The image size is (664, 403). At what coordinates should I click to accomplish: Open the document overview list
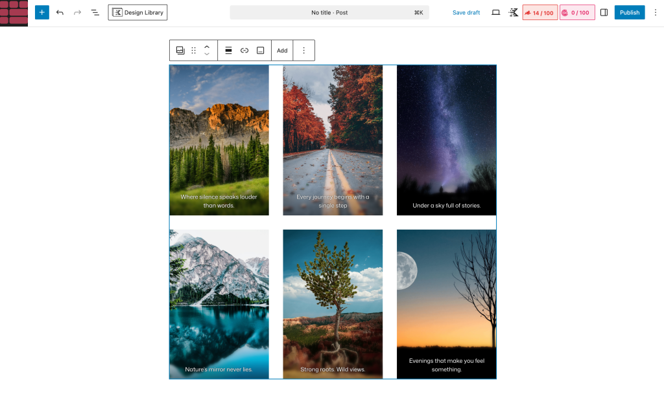tap(95, 12)
